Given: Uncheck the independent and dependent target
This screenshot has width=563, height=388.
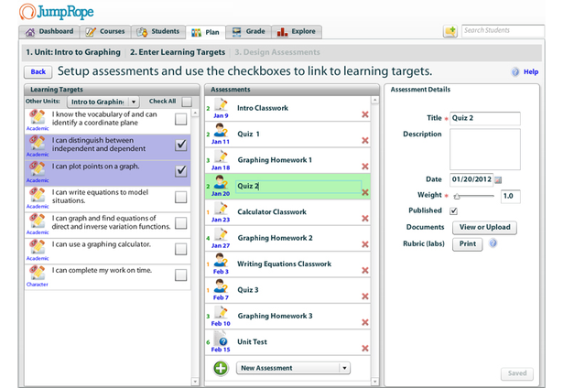Looking at the screenshot, I should pyautogui.click(x=180, y=145).
